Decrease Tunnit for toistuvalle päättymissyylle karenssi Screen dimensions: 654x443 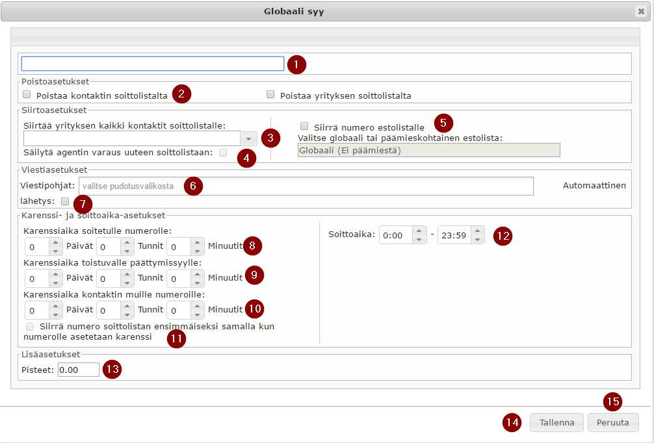pyautogui.click(x=127, y=283)
